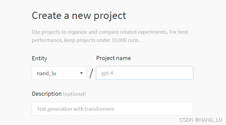Click the nand_lu entity name text
The width and height of the screenshot is (226, 125).
[46, 73]
